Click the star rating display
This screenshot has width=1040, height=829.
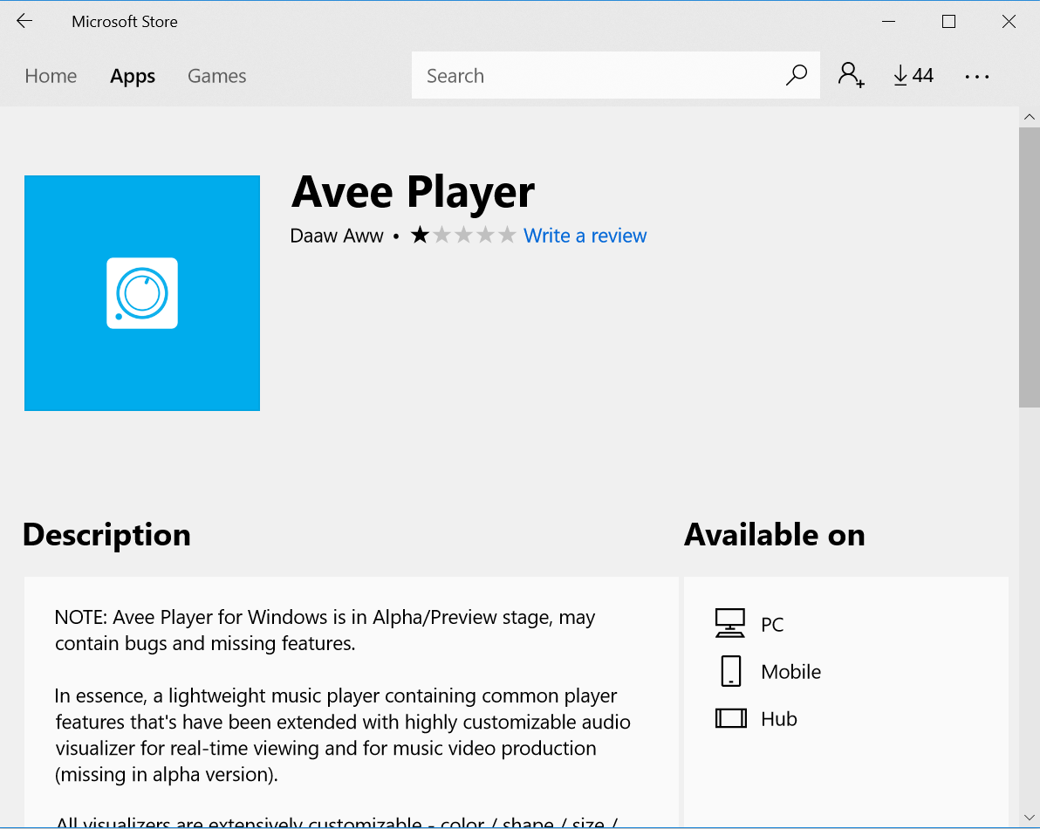pyautogui.click(x=463, y=236)
